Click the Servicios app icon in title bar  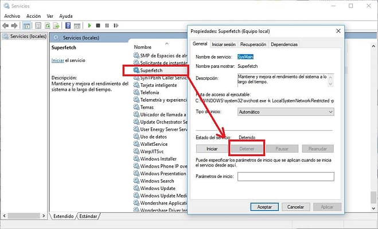(x=6, y=6)
